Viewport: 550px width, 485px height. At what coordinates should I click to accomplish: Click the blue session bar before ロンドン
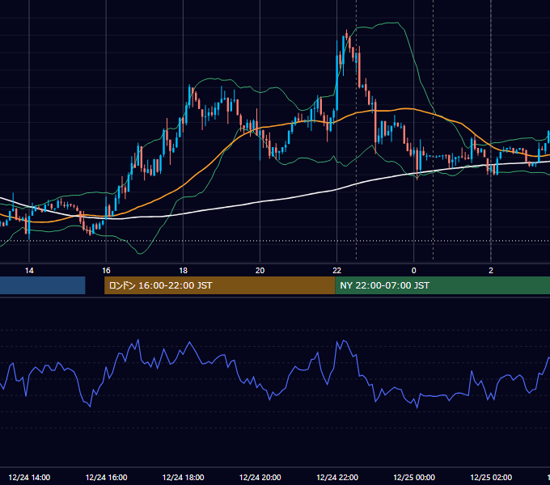pyautogui.click(x=42, y=285)
